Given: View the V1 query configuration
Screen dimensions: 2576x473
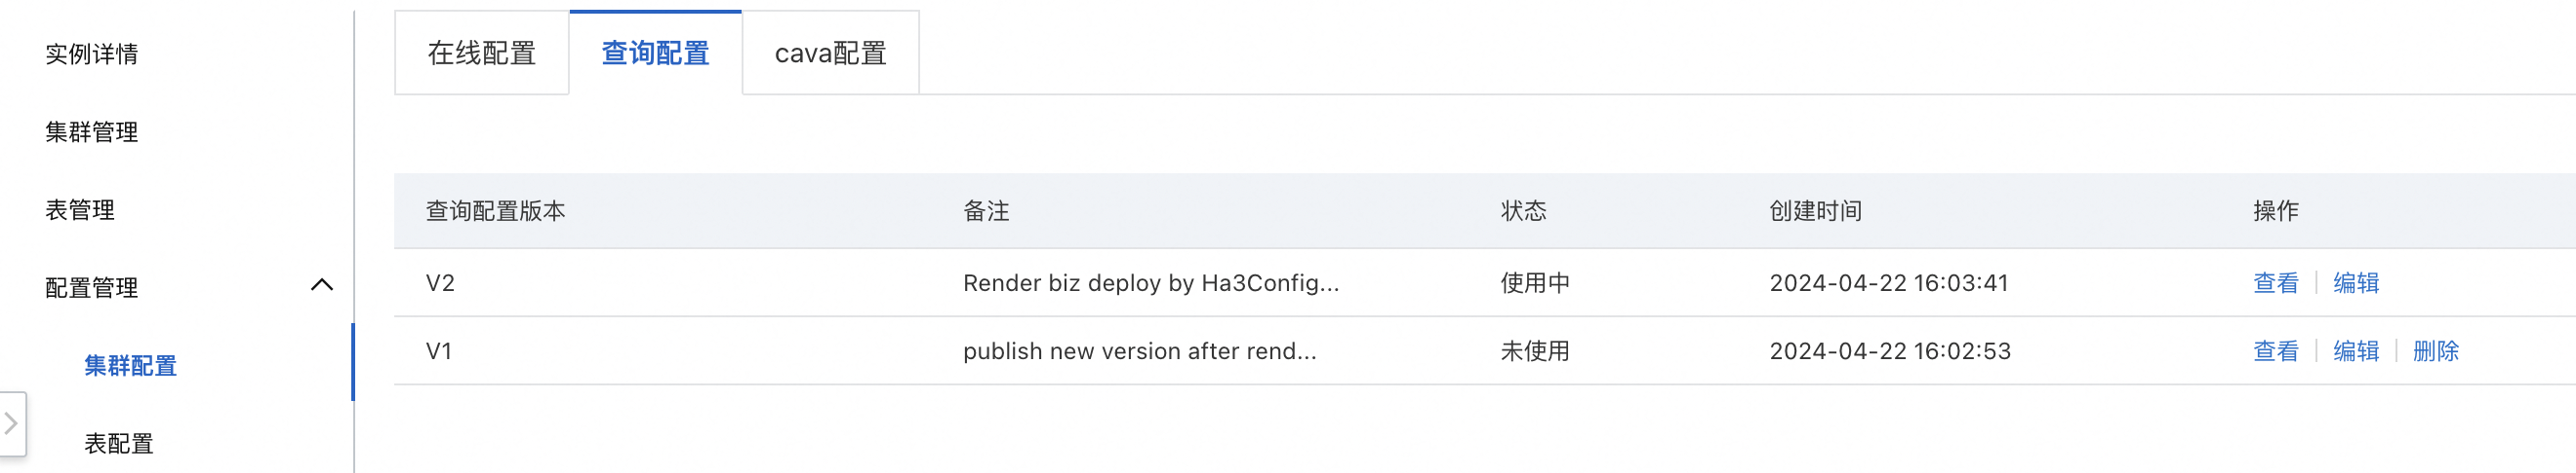Looking at the screenshot, I should coord(2275,351).
